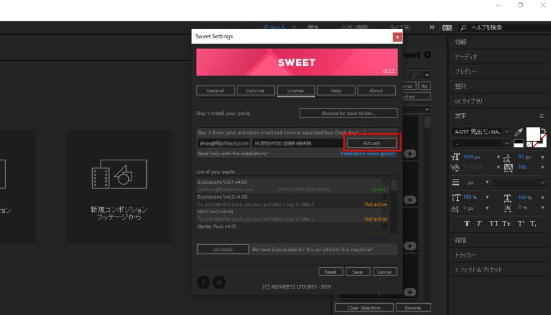Switch to the Colorize tab
The width and height of the screenshot is (551, 315).
click(x=255, y=91)
